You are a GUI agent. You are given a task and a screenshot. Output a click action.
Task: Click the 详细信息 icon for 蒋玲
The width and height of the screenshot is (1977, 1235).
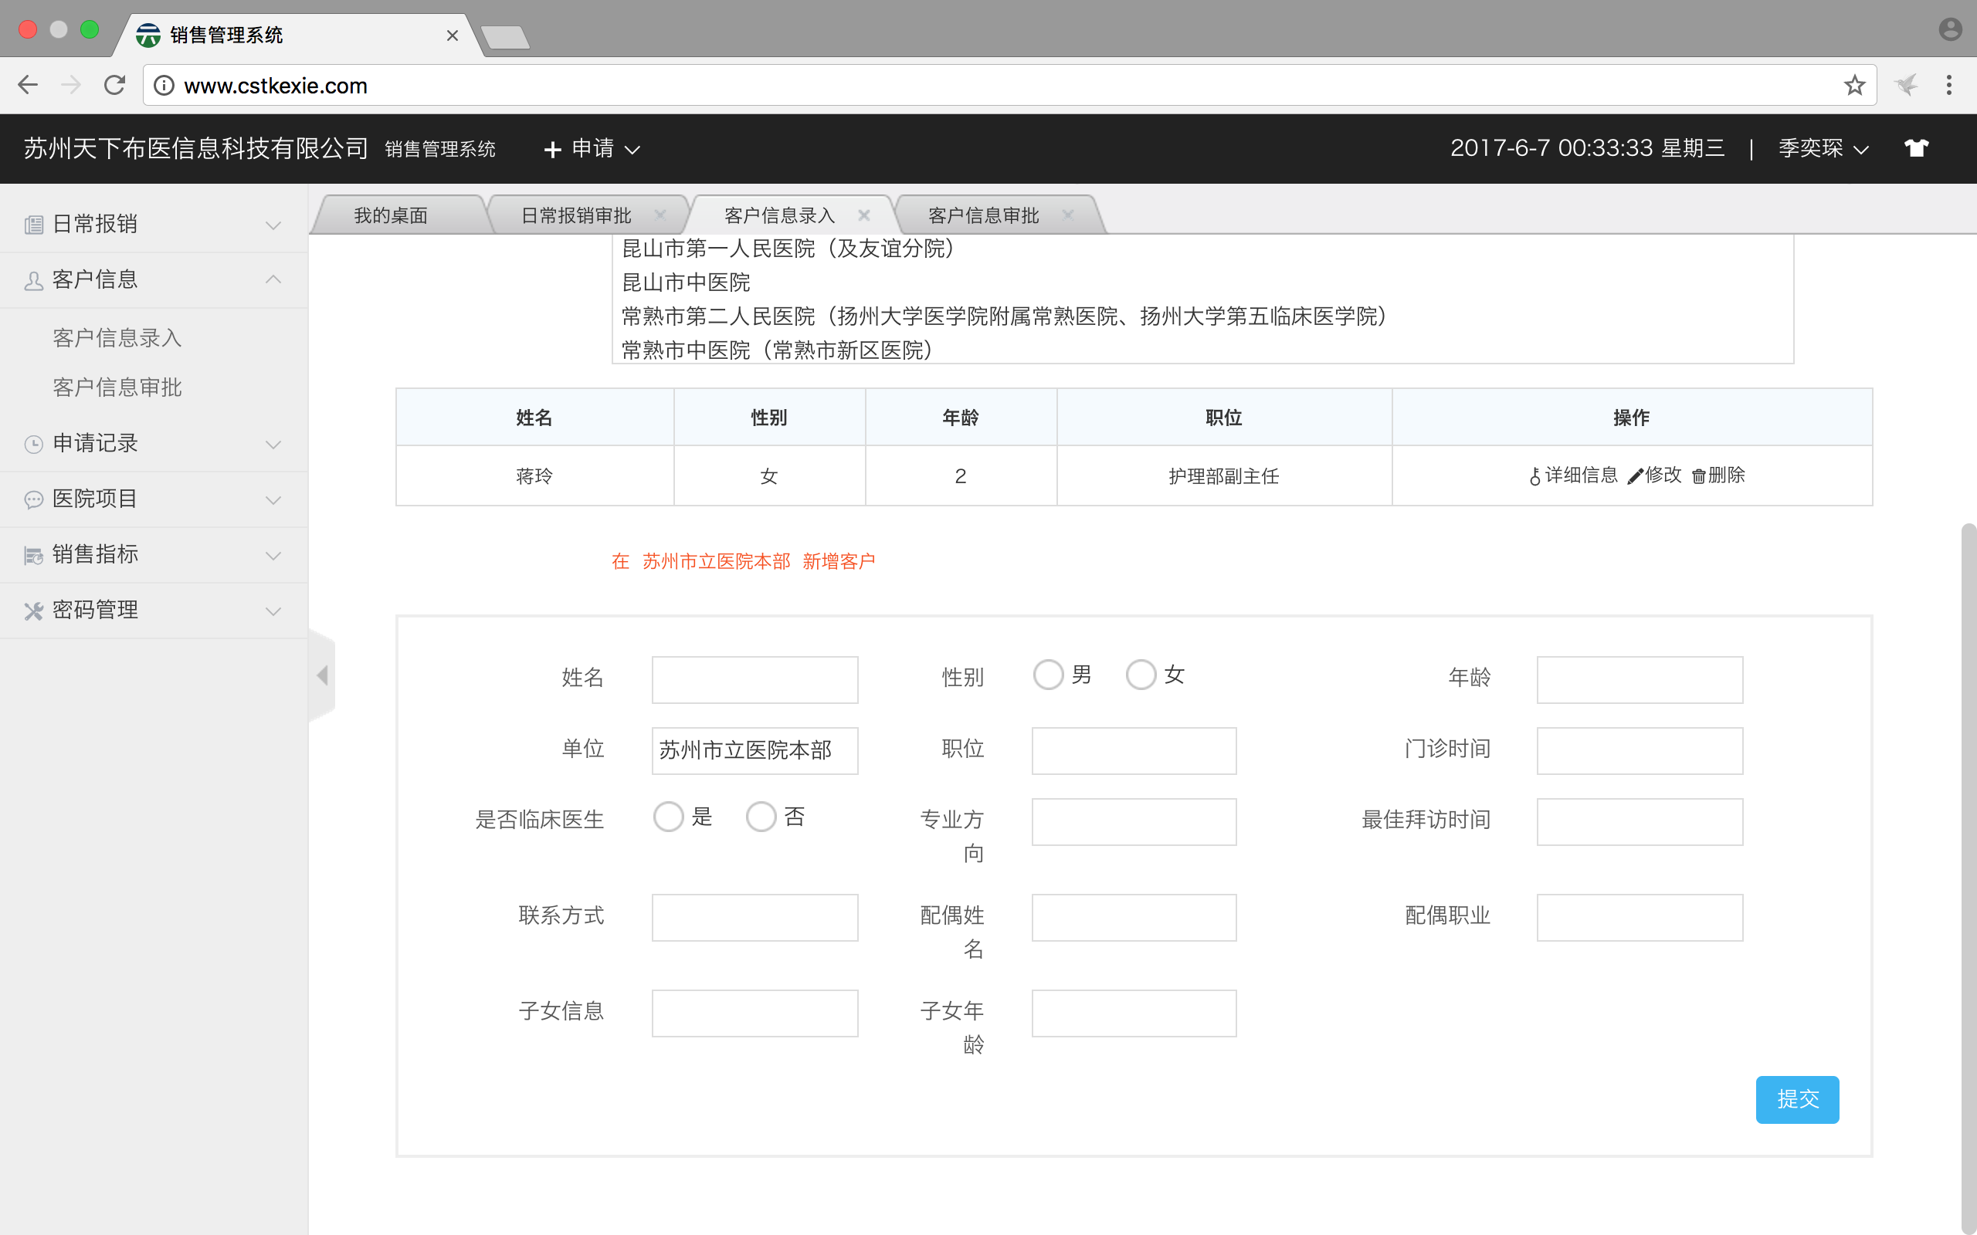coord(1535,476)
